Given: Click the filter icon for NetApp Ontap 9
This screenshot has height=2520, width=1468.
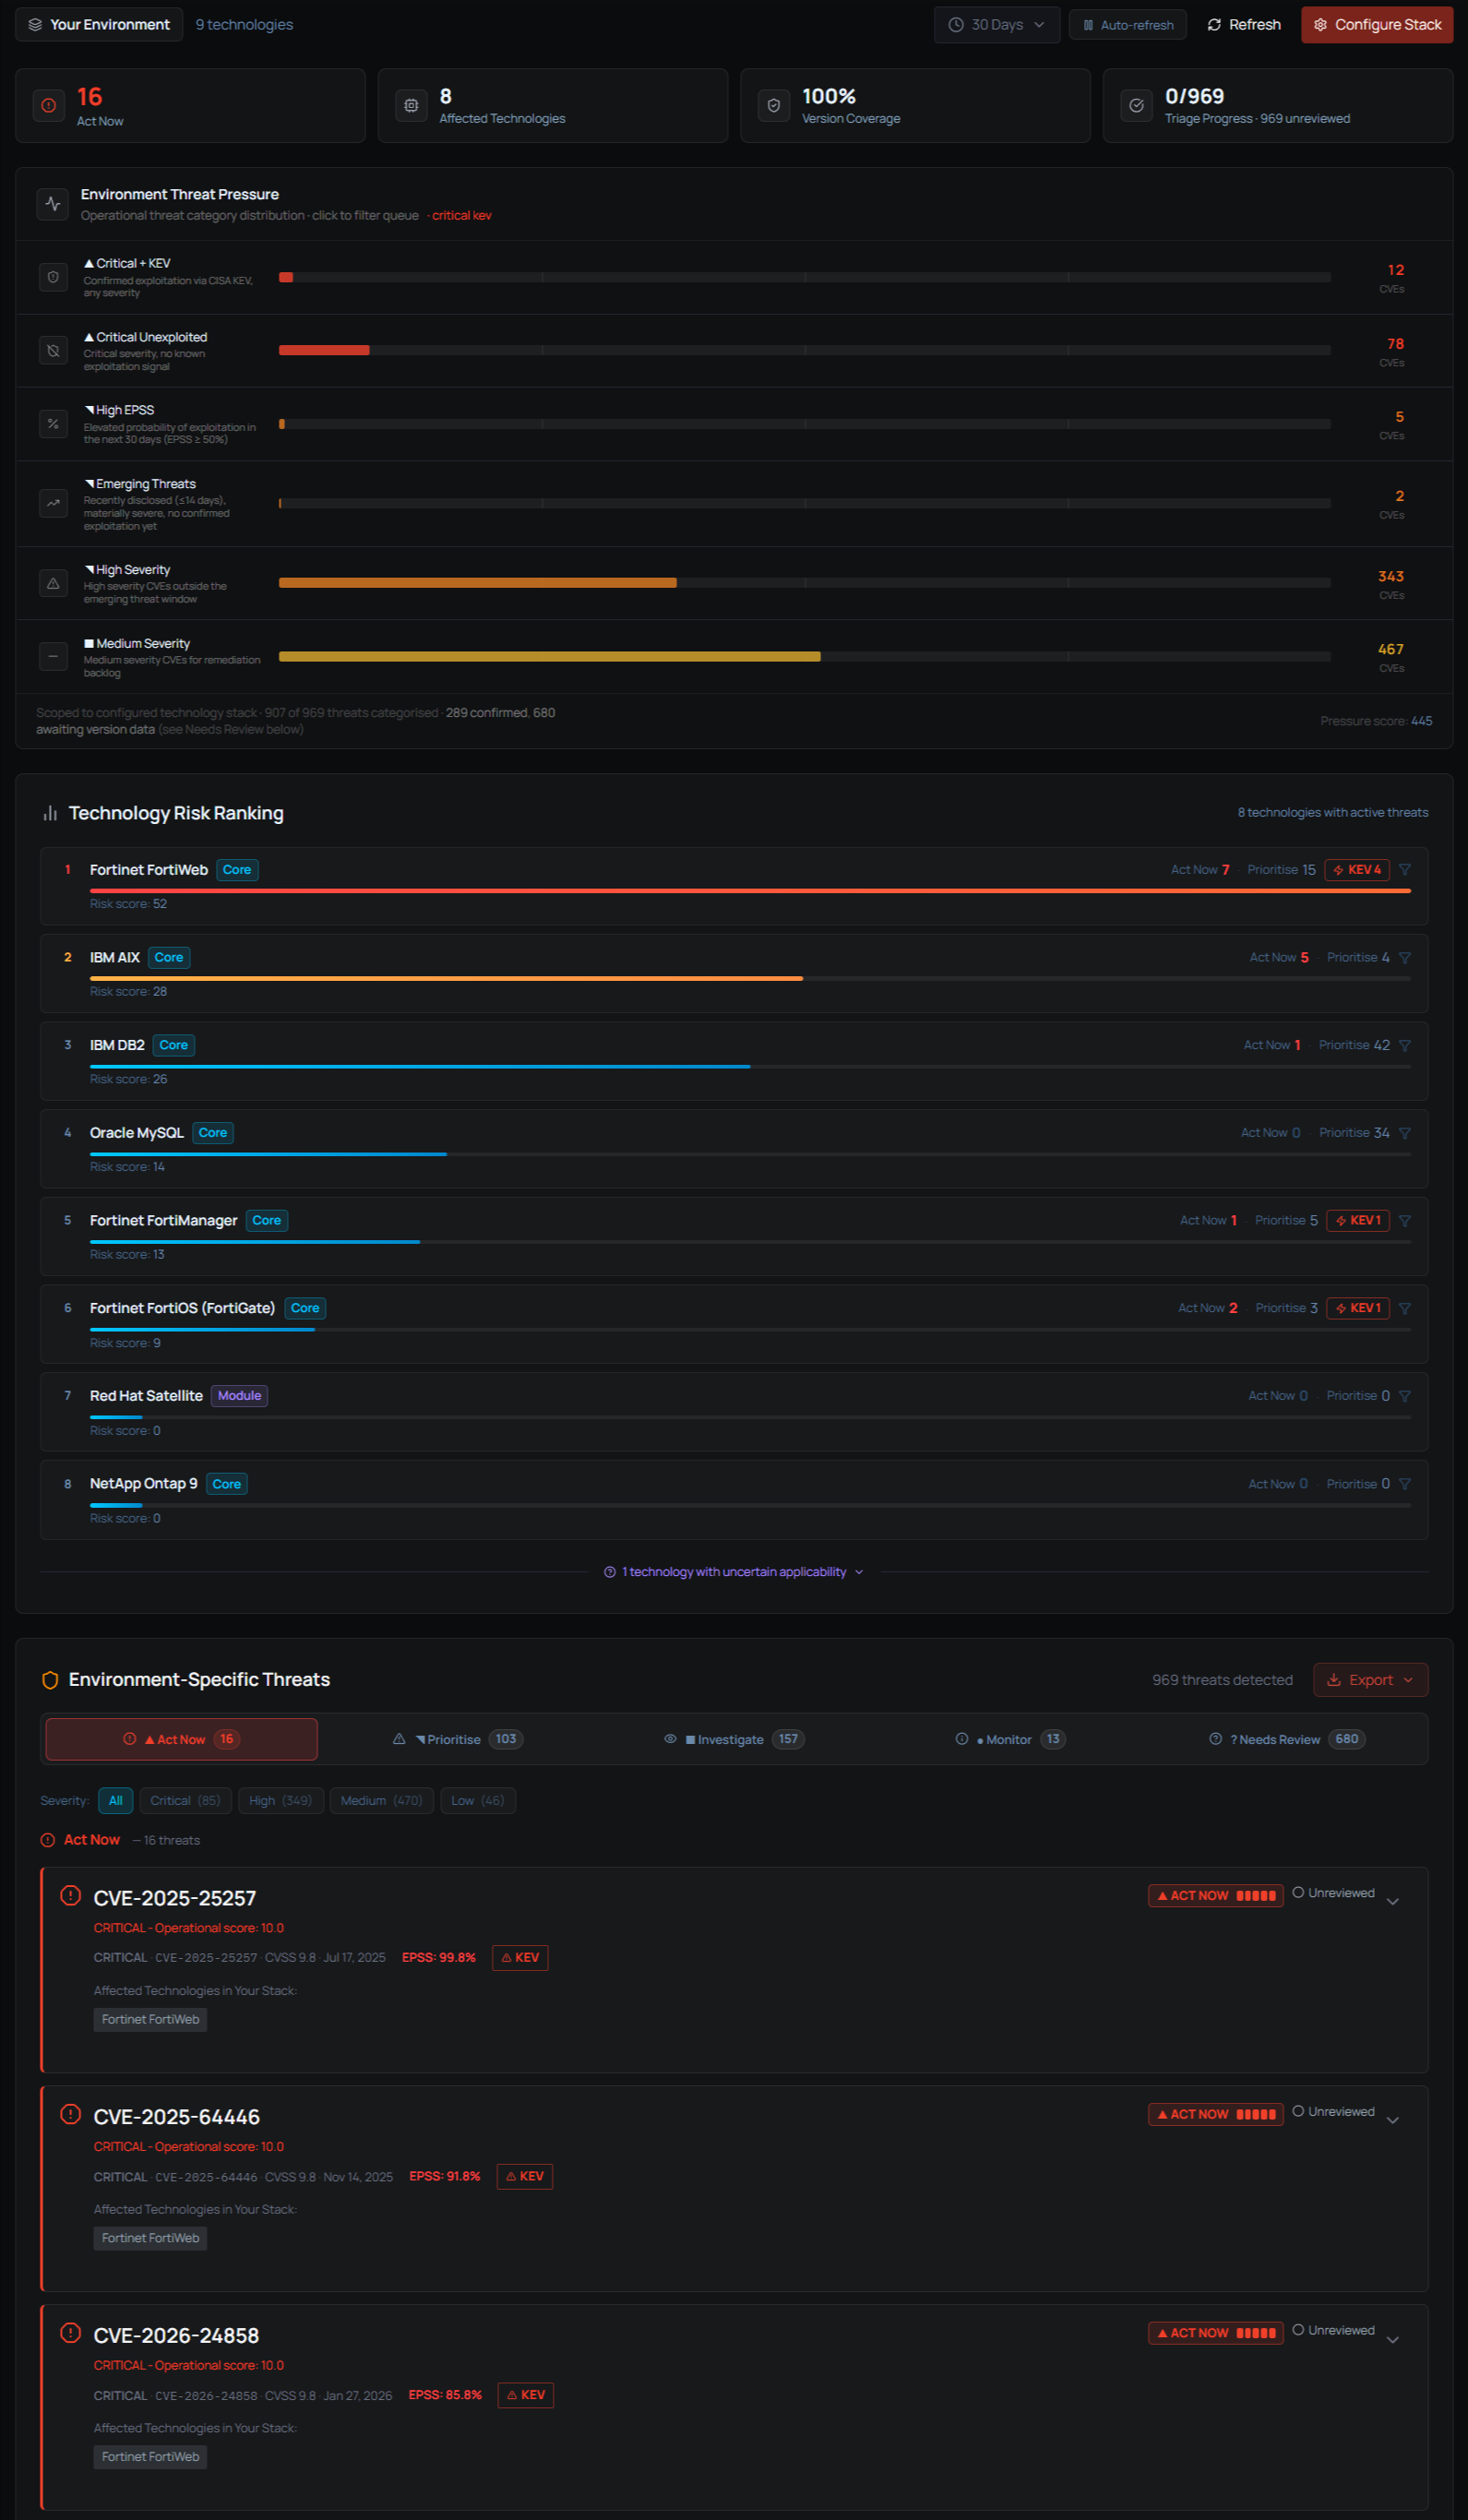Looking at the screenshot, I should click(1405, 1484).
